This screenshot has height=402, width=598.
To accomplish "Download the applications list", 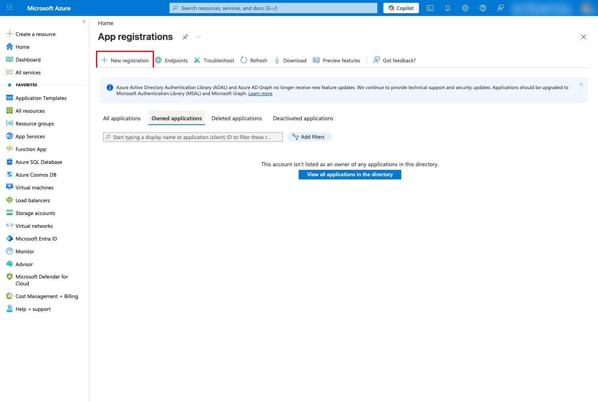I will tap(290, 60).
